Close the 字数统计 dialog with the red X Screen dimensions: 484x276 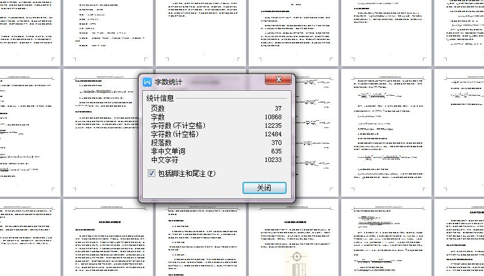click(278, 80)
